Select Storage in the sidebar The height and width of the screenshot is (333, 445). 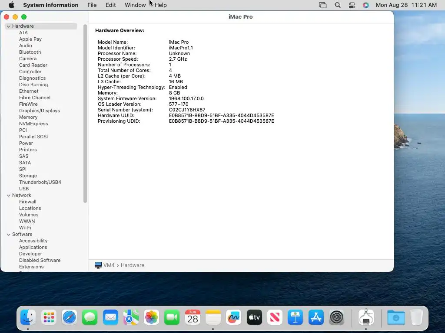28,176
